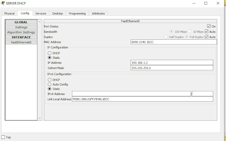Select the Config tab
Viewport: 226px width, 141px height.
[25, 13]
